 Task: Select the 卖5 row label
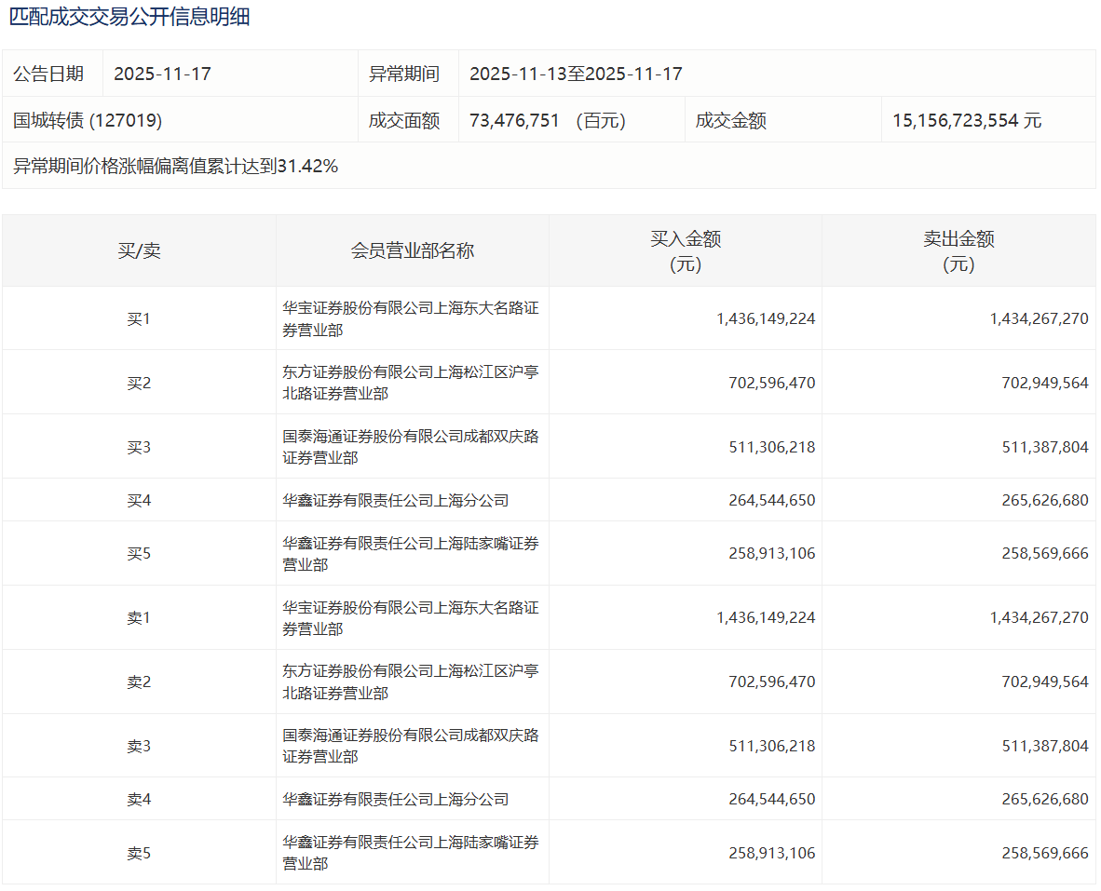pos(139,854)
